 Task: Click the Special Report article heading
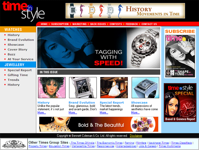coord(112,103)
